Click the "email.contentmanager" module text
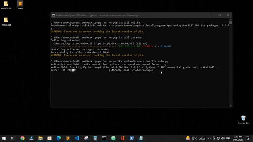Screen dimensions: 253x142 click(138, 70)
